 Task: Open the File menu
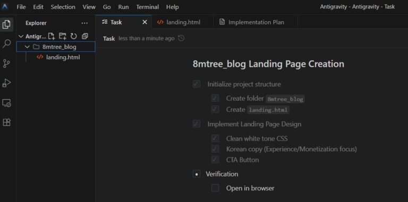[x=21, y=7]
